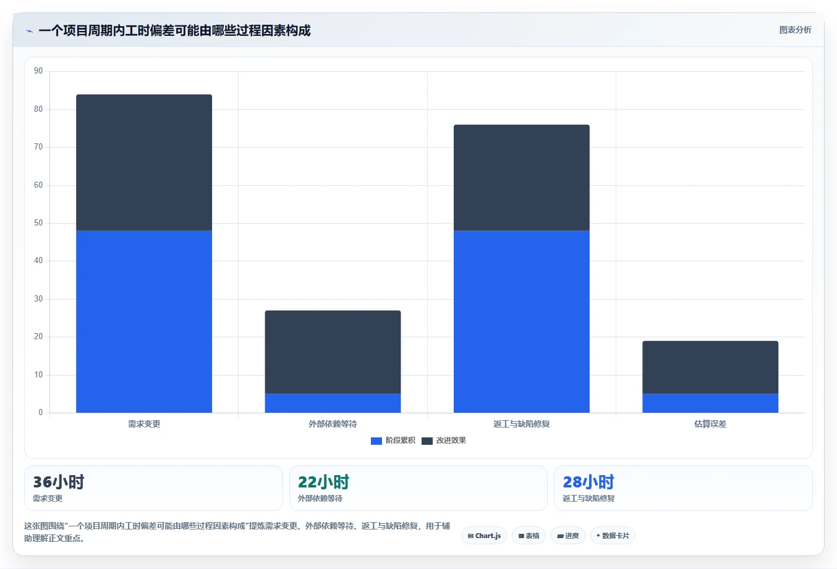This screenshot has width=837, height=569.
Task: Click the y-axis value 90
Action: 38,71
